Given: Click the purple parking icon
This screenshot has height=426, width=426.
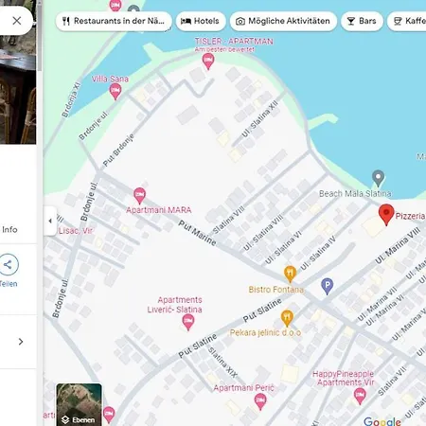Looking at the screenshot, I should tap(328, 286).
